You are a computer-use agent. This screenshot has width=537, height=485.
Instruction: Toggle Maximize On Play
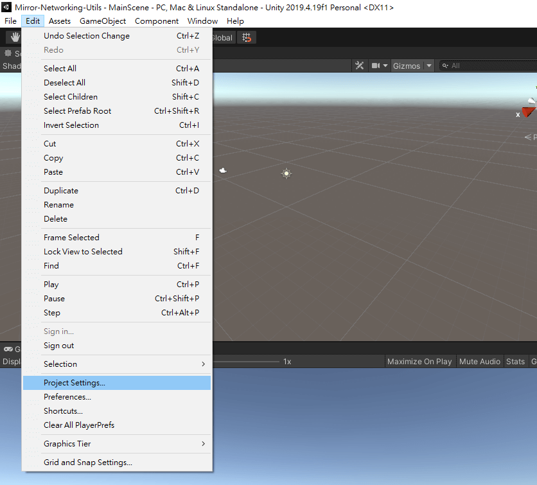pos(419,362)
